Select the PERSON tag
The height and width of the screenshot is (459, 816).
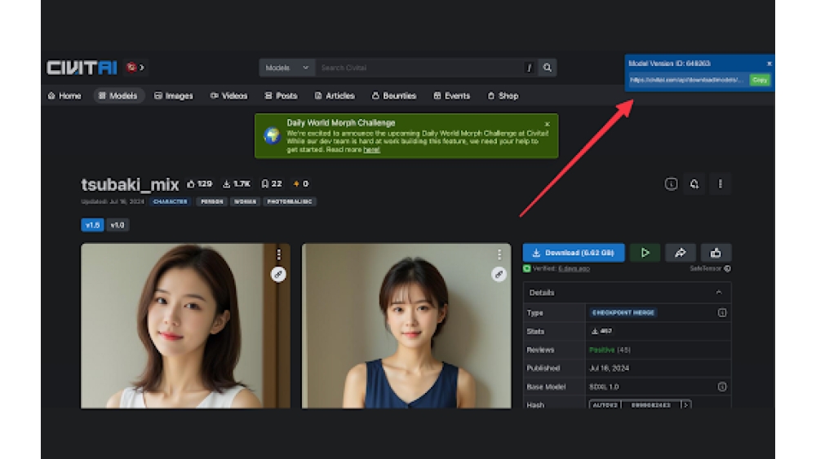212,201
